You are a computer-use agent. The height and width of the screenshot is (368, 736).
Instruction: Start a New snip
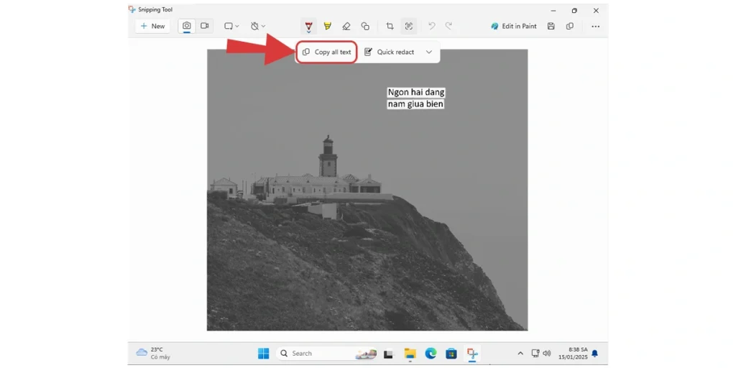coord(152,26)
